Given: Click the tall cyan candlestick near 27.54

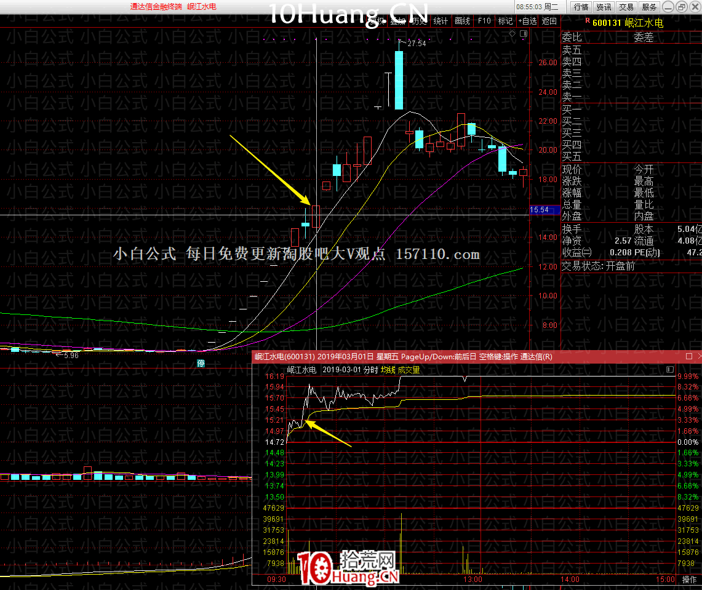Looking at the screenshot, I should (399, 80).
